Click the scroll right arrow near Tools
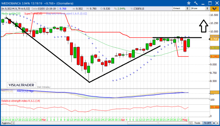This screenshot has width=220, height=126. tap(190, 123)
